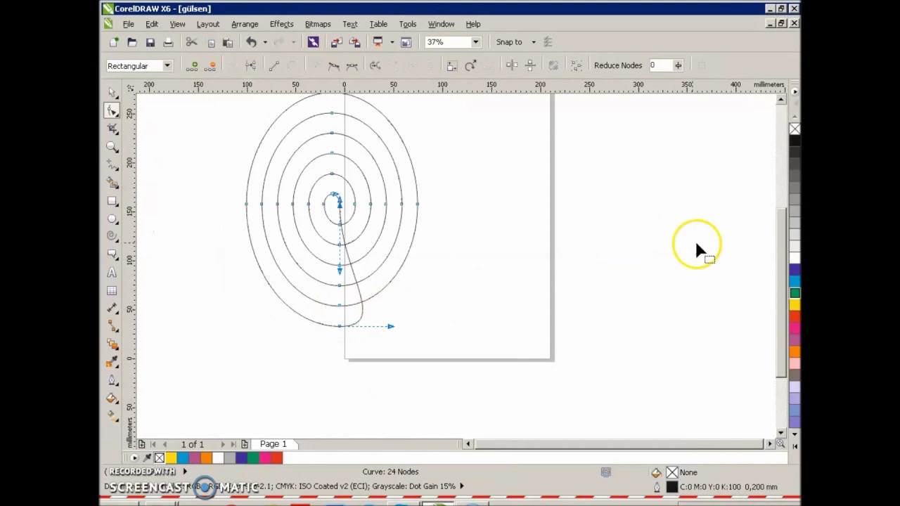Open the Tools menu
The image size is (900, 506).
408,24
